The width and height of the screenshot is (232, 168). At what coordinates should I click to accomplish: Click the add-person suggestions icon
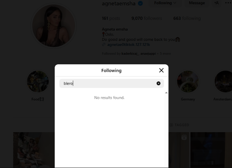217,3
